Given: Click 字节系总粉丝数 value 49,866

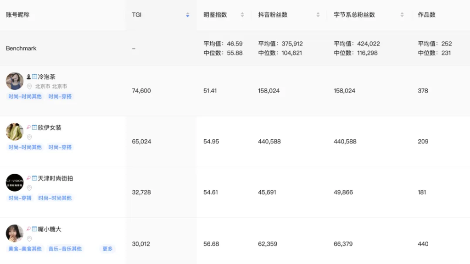Looking at the screenshot, I should coord(343,192).
